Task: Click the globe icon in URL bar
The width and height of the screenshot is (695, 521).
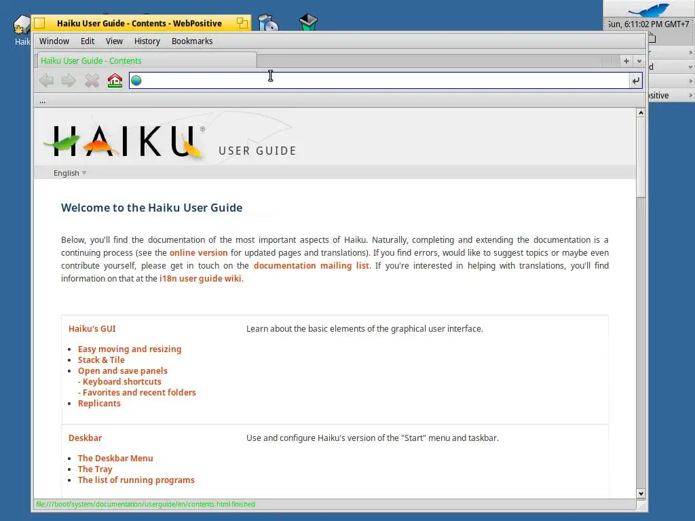Action: pyautogui.click(x=136, y=81)
